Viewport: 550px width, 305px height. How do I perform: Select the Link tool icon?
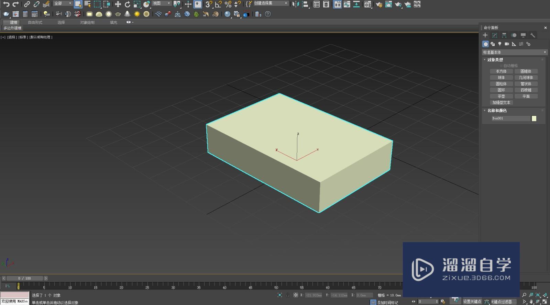27,4
